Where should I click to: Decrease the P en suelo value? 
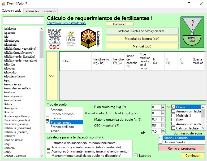tap(163, 108)
